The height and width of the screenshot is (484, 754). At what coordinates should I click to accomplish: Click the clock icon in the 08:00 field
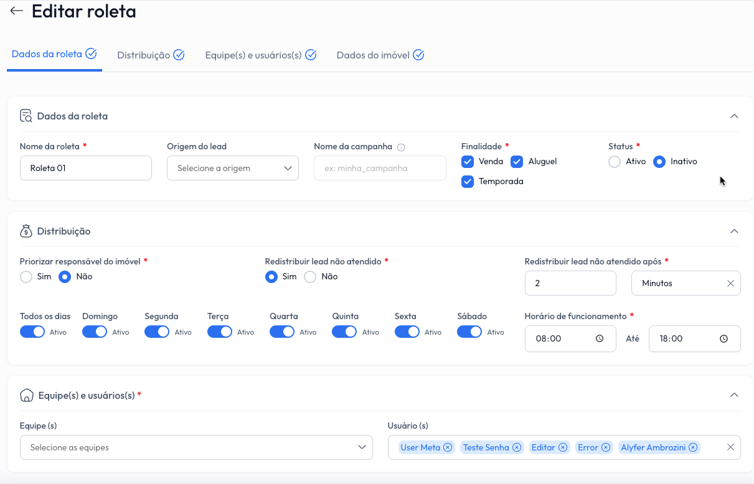coord(600,339)
